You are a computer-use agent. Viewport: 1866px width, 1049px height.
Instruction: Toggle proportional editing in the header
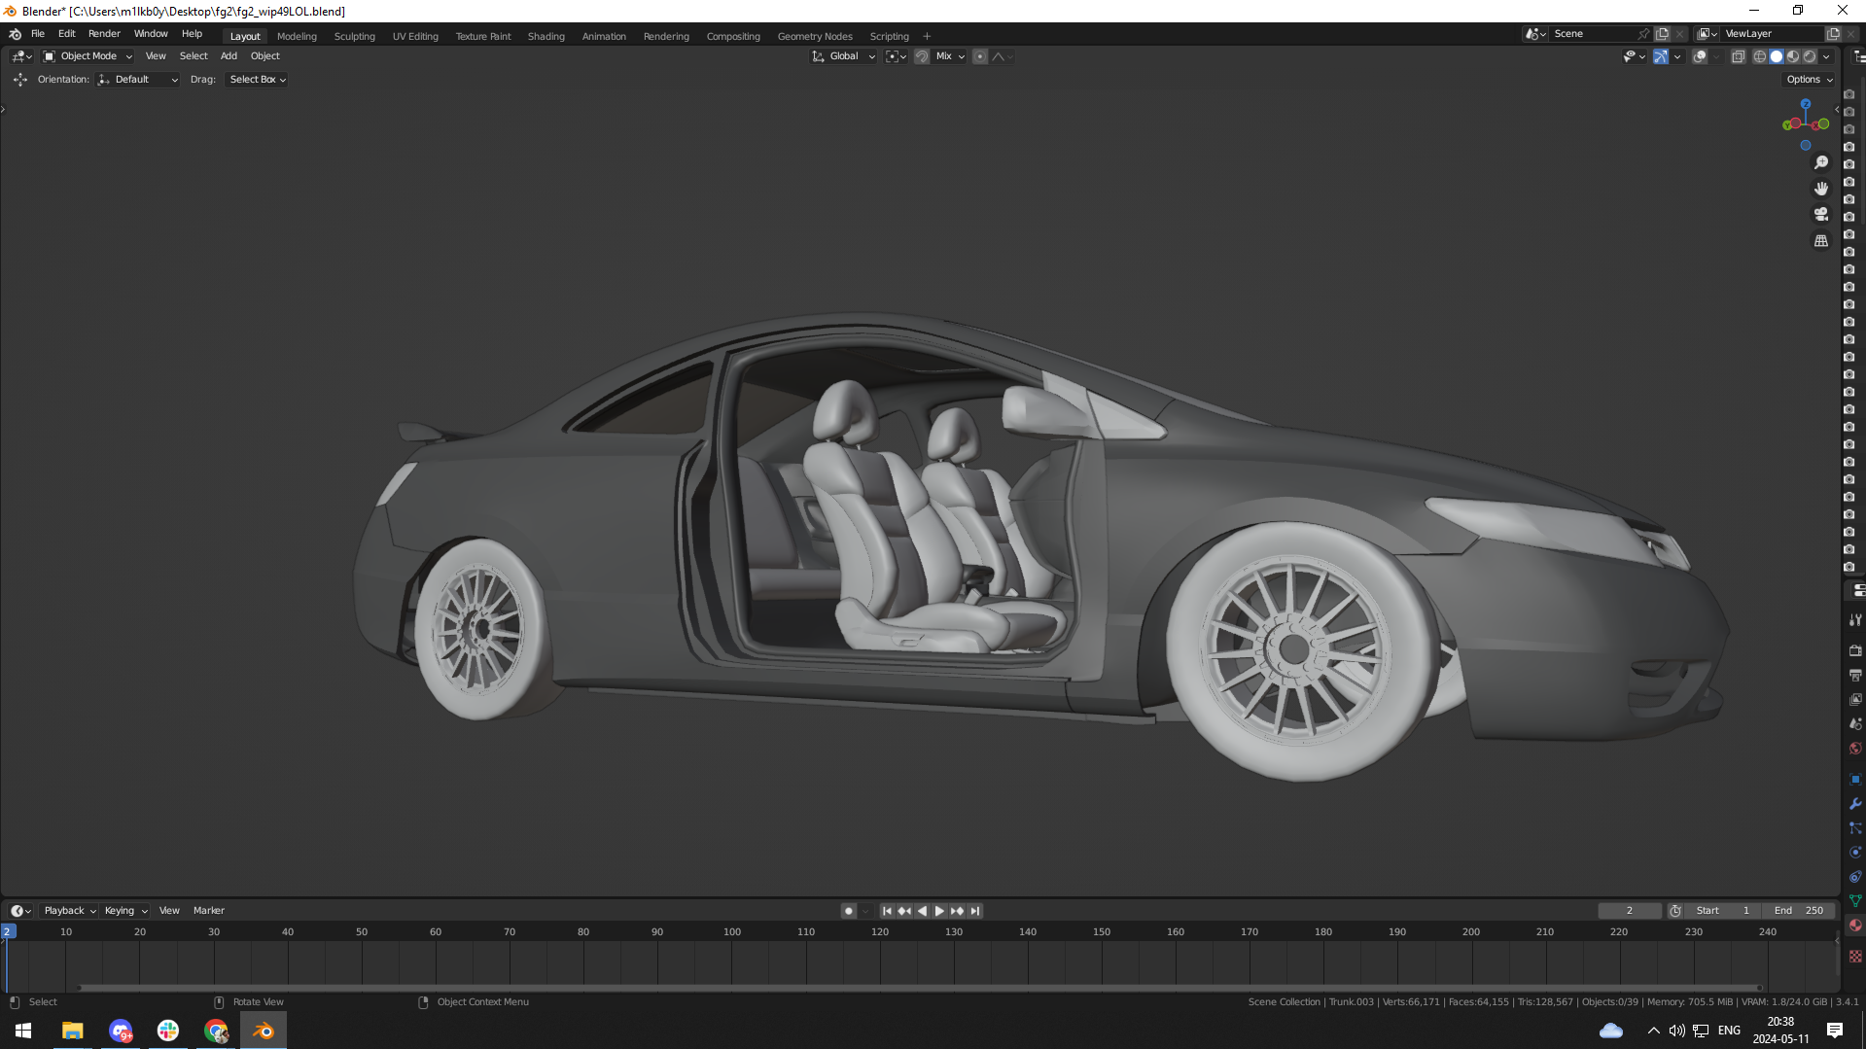point(980,56)
